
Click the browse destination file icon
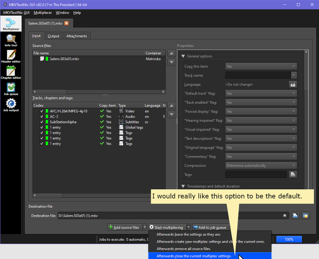(295, 215)
